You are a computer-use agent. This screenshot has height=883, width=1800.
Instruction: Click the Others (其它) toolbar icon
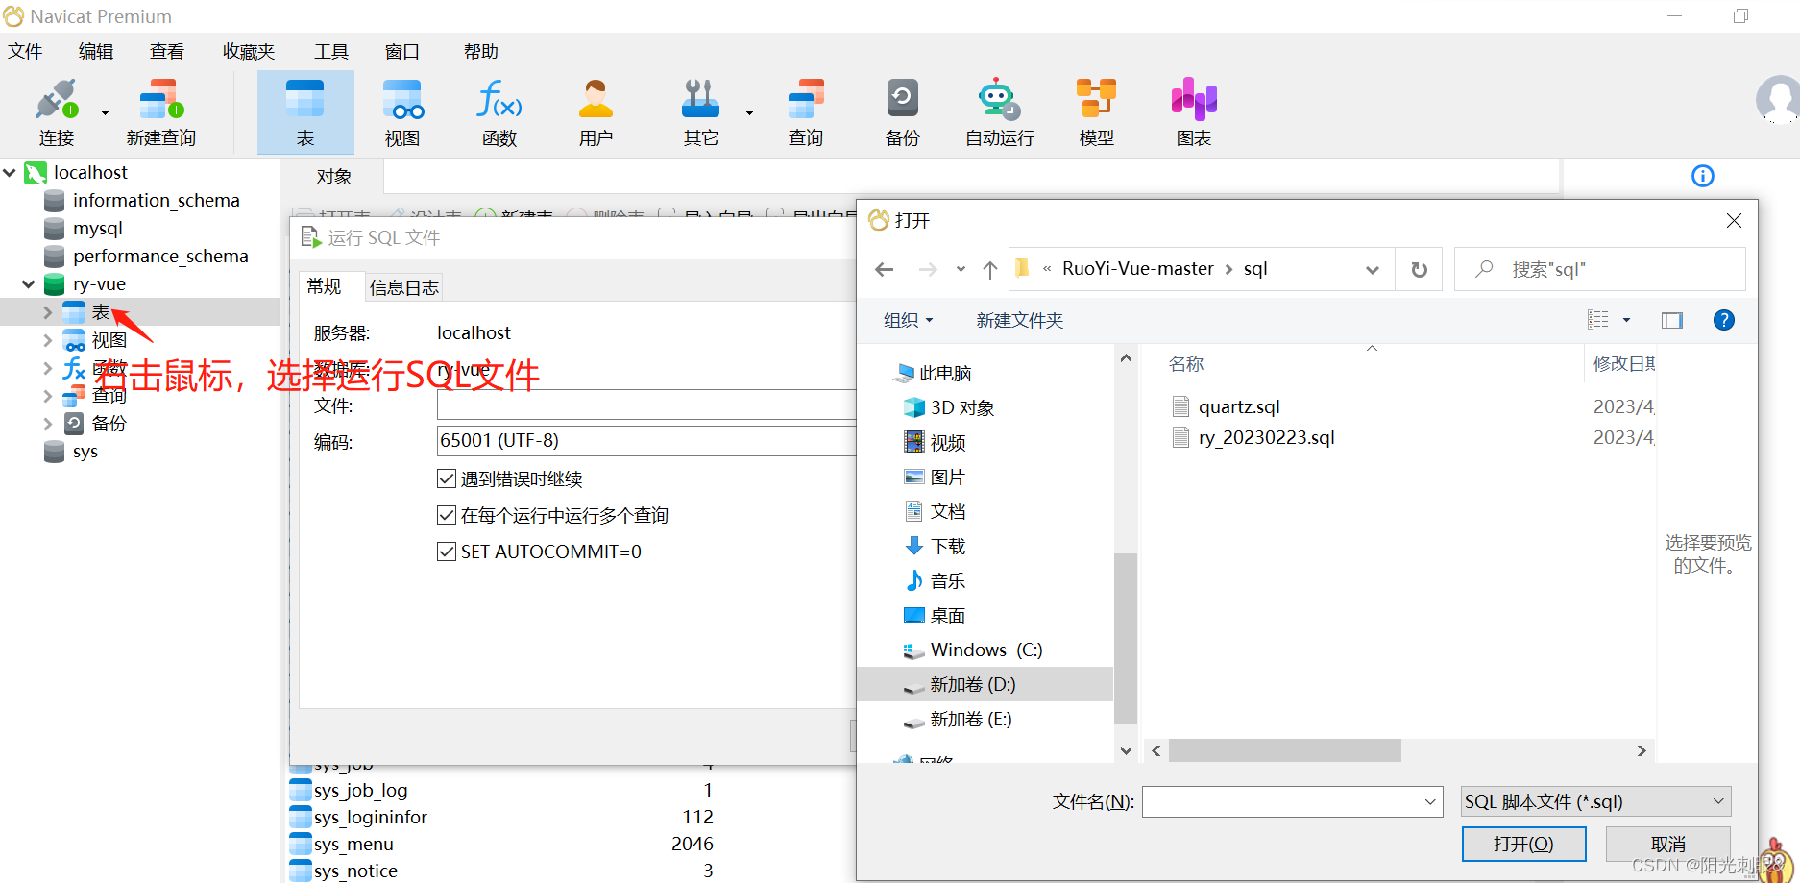[701, 112]
